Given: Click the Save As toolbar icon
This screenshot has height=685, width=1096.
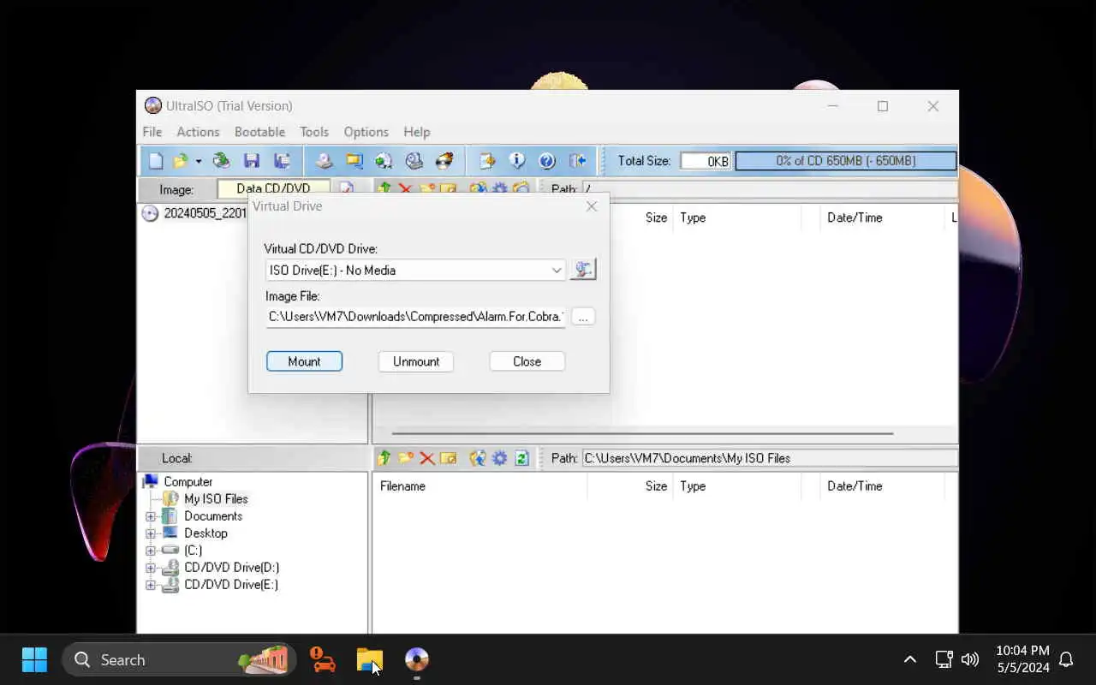Looking at the screenshot, I should (x=281, y=161).
